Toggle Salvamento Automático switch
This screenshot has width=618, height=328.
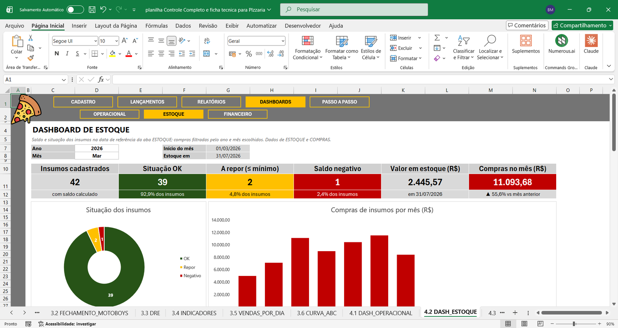click(x=75, y=10)
